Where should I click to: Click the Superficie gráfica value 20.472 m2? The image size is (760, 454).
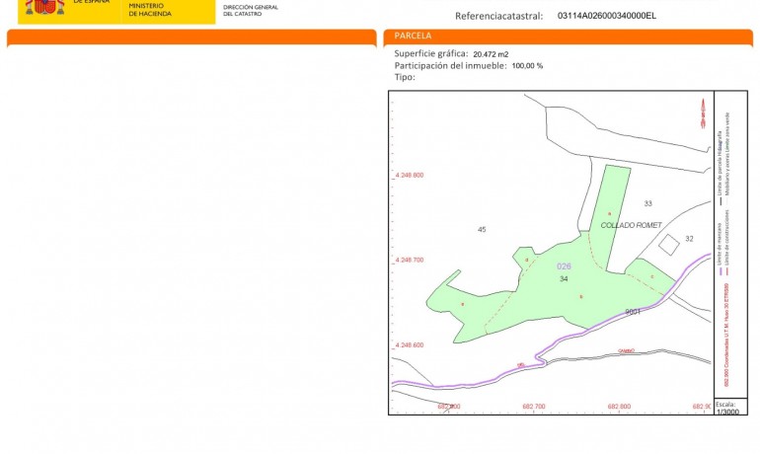[x=491, y=54]
